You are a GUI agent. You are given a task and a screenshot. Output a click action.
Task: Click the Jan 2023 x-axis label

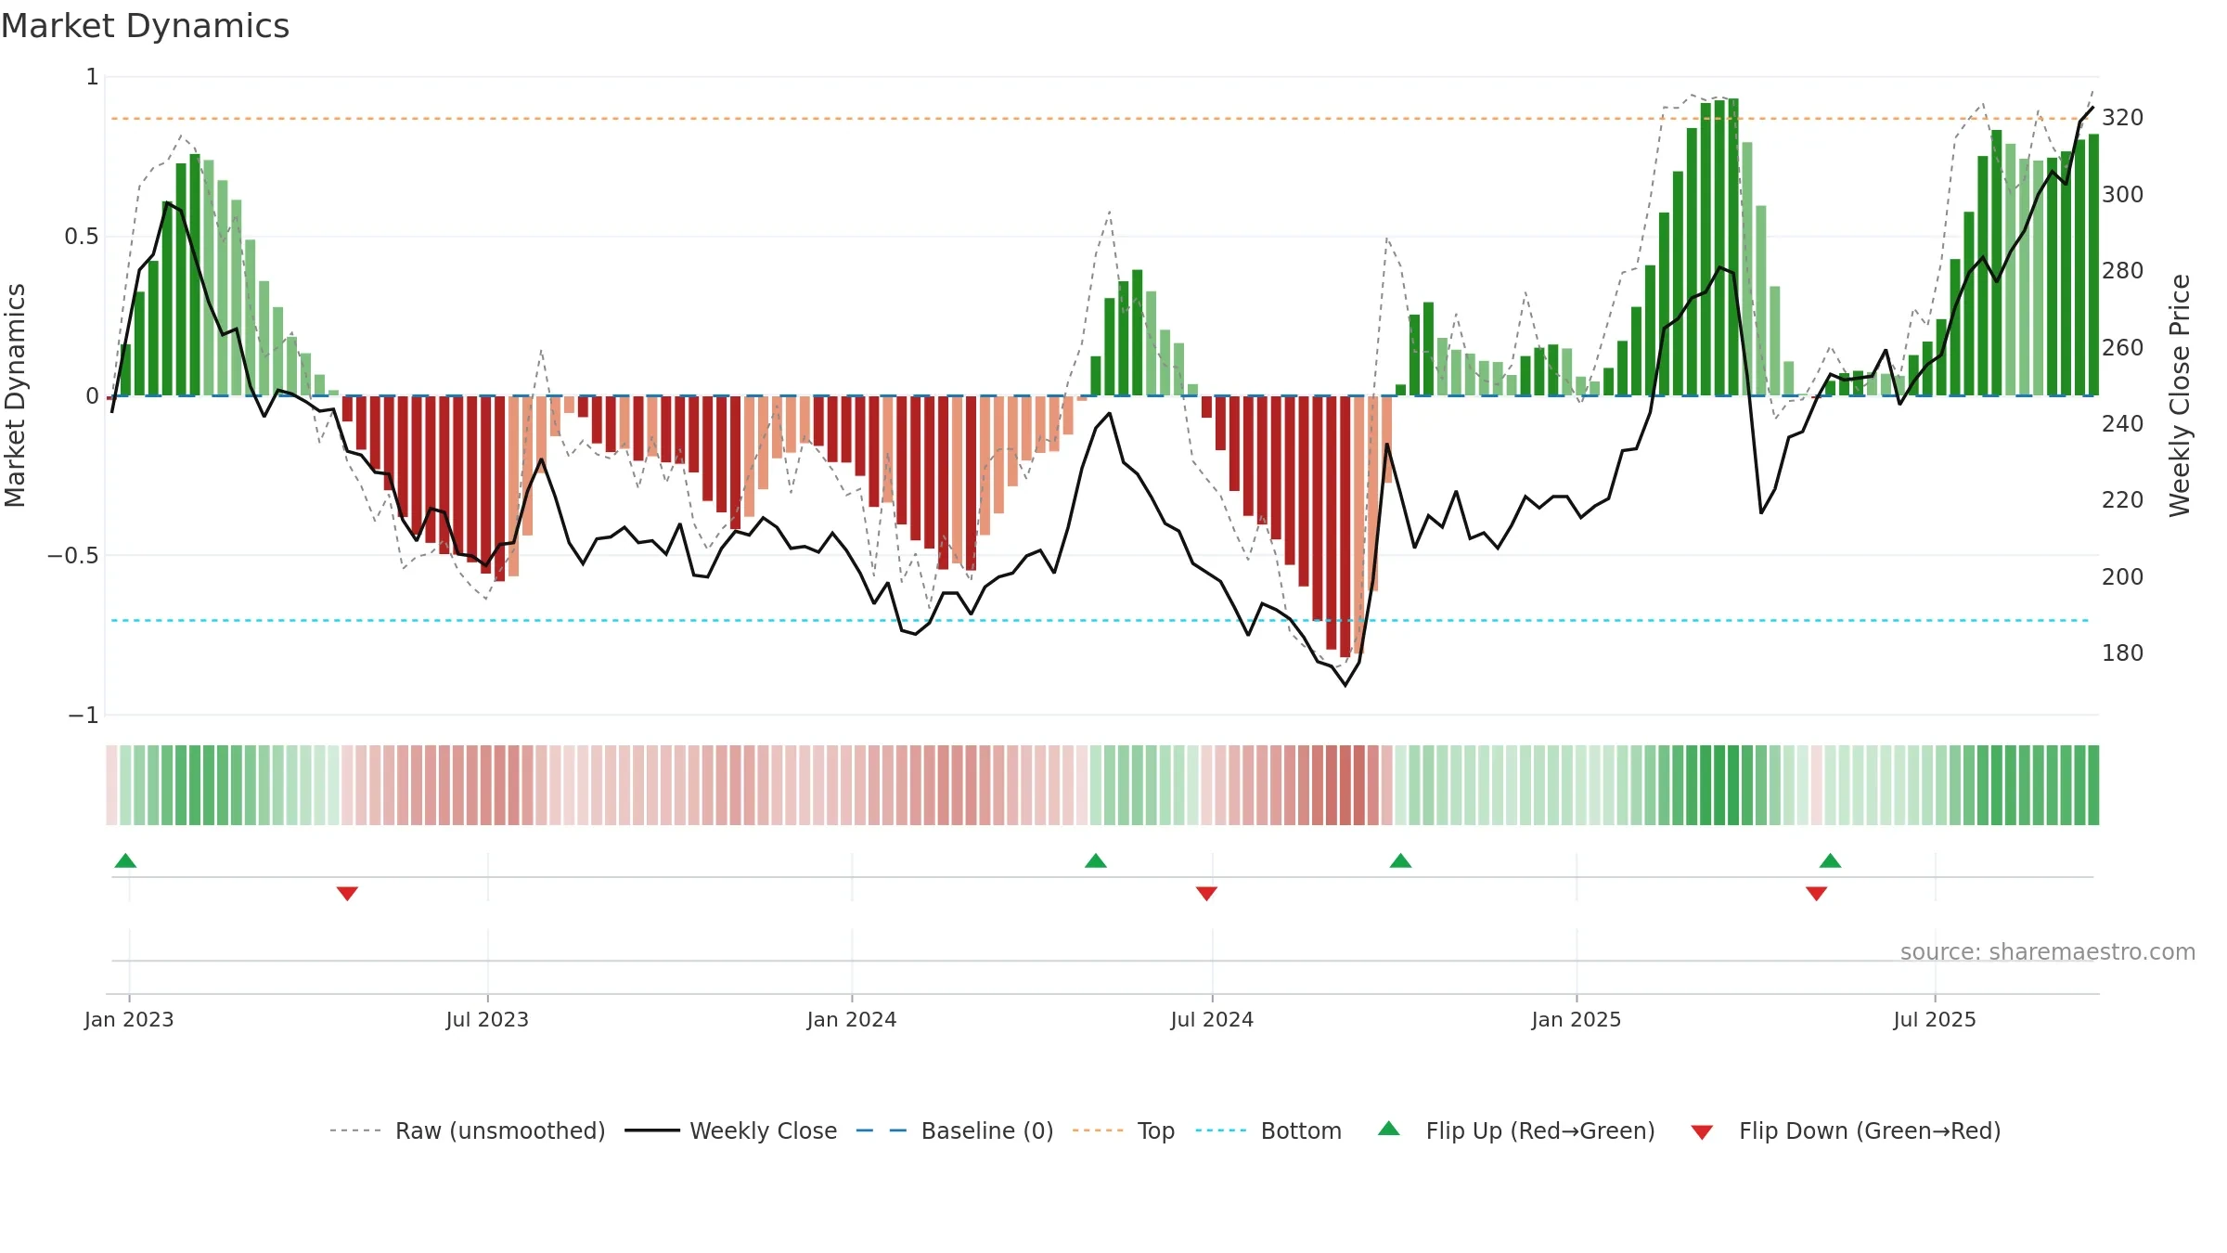click(x=129, y=1019)
